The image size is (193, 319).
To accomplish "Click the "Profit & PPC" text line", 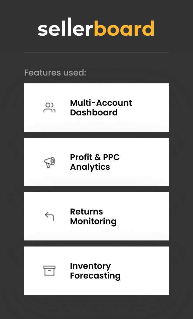I will (x=95, y=157).
